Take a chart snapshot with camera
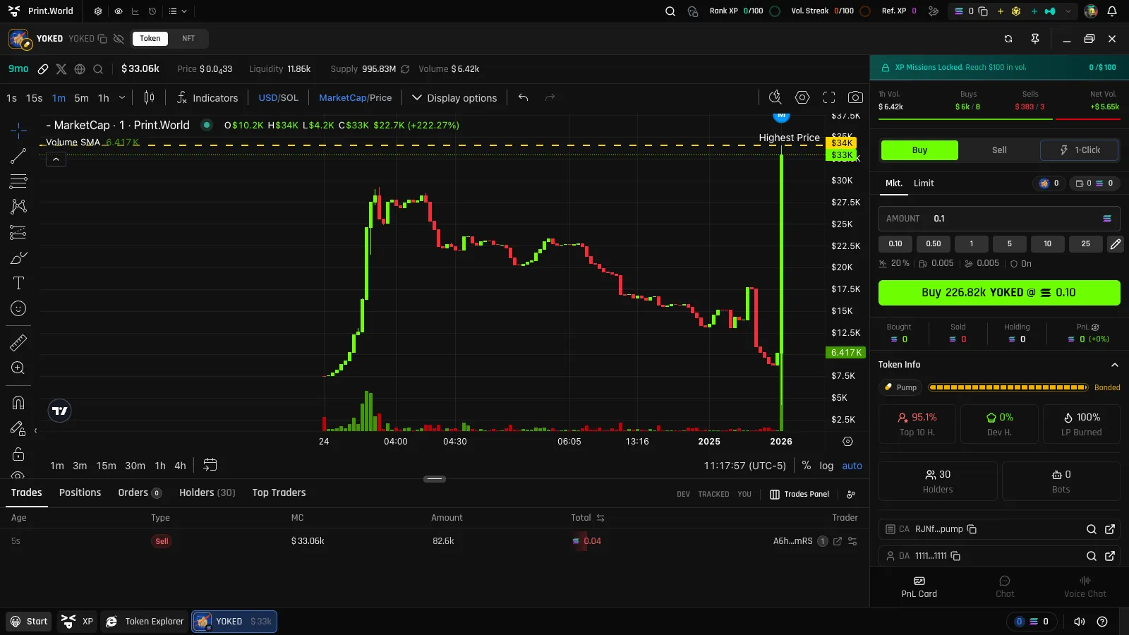The height and width of the screenshot is (635, 1129). tap(855, 97)
